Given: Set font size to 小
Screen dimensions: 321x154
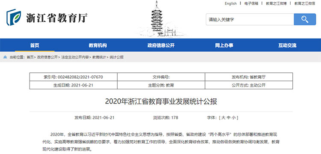Looking at the screenshot, I should [234, 118].
